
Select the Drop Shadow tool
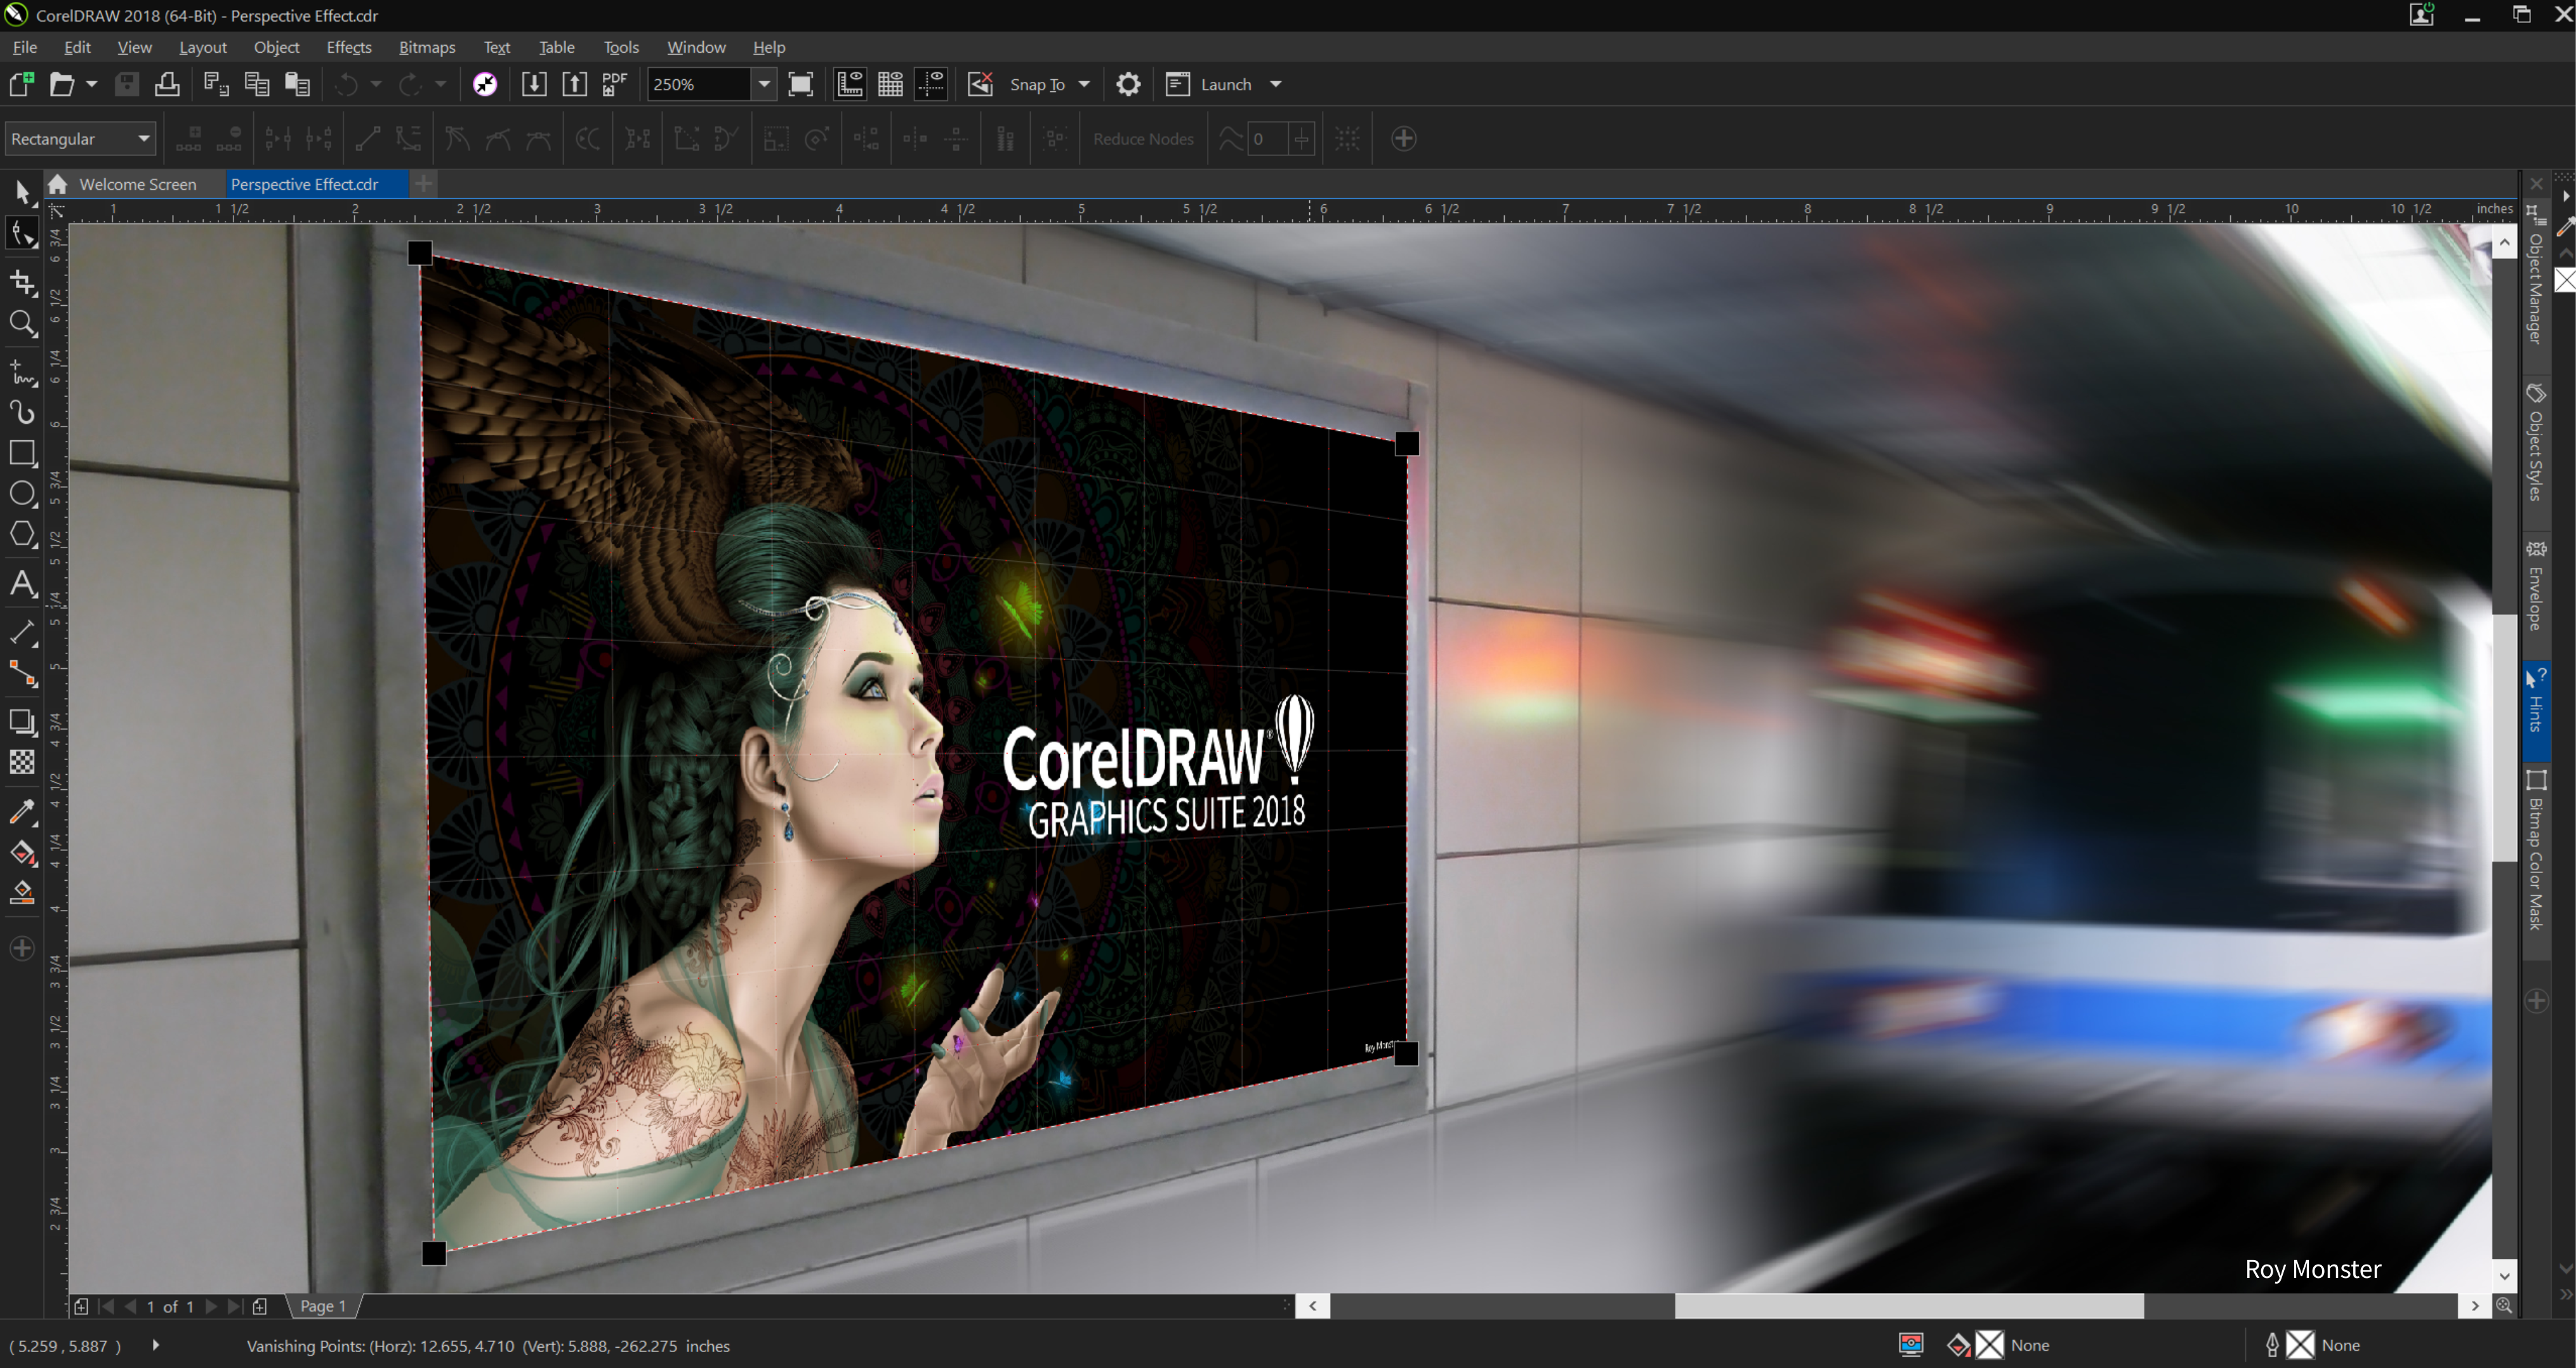pyautogui.click(x=22, y=722)
